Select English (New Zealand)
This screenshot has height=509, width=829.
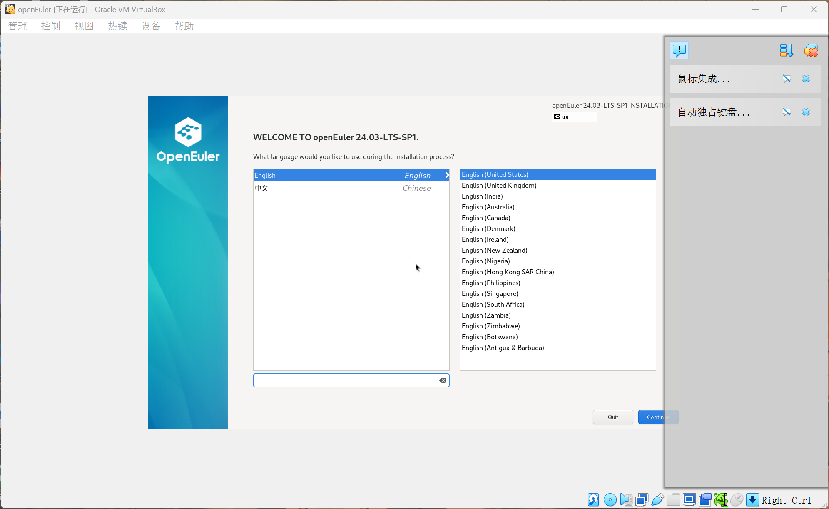558,250
